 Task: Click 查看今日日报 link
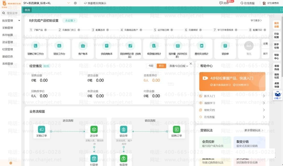[x=178, y=66]
